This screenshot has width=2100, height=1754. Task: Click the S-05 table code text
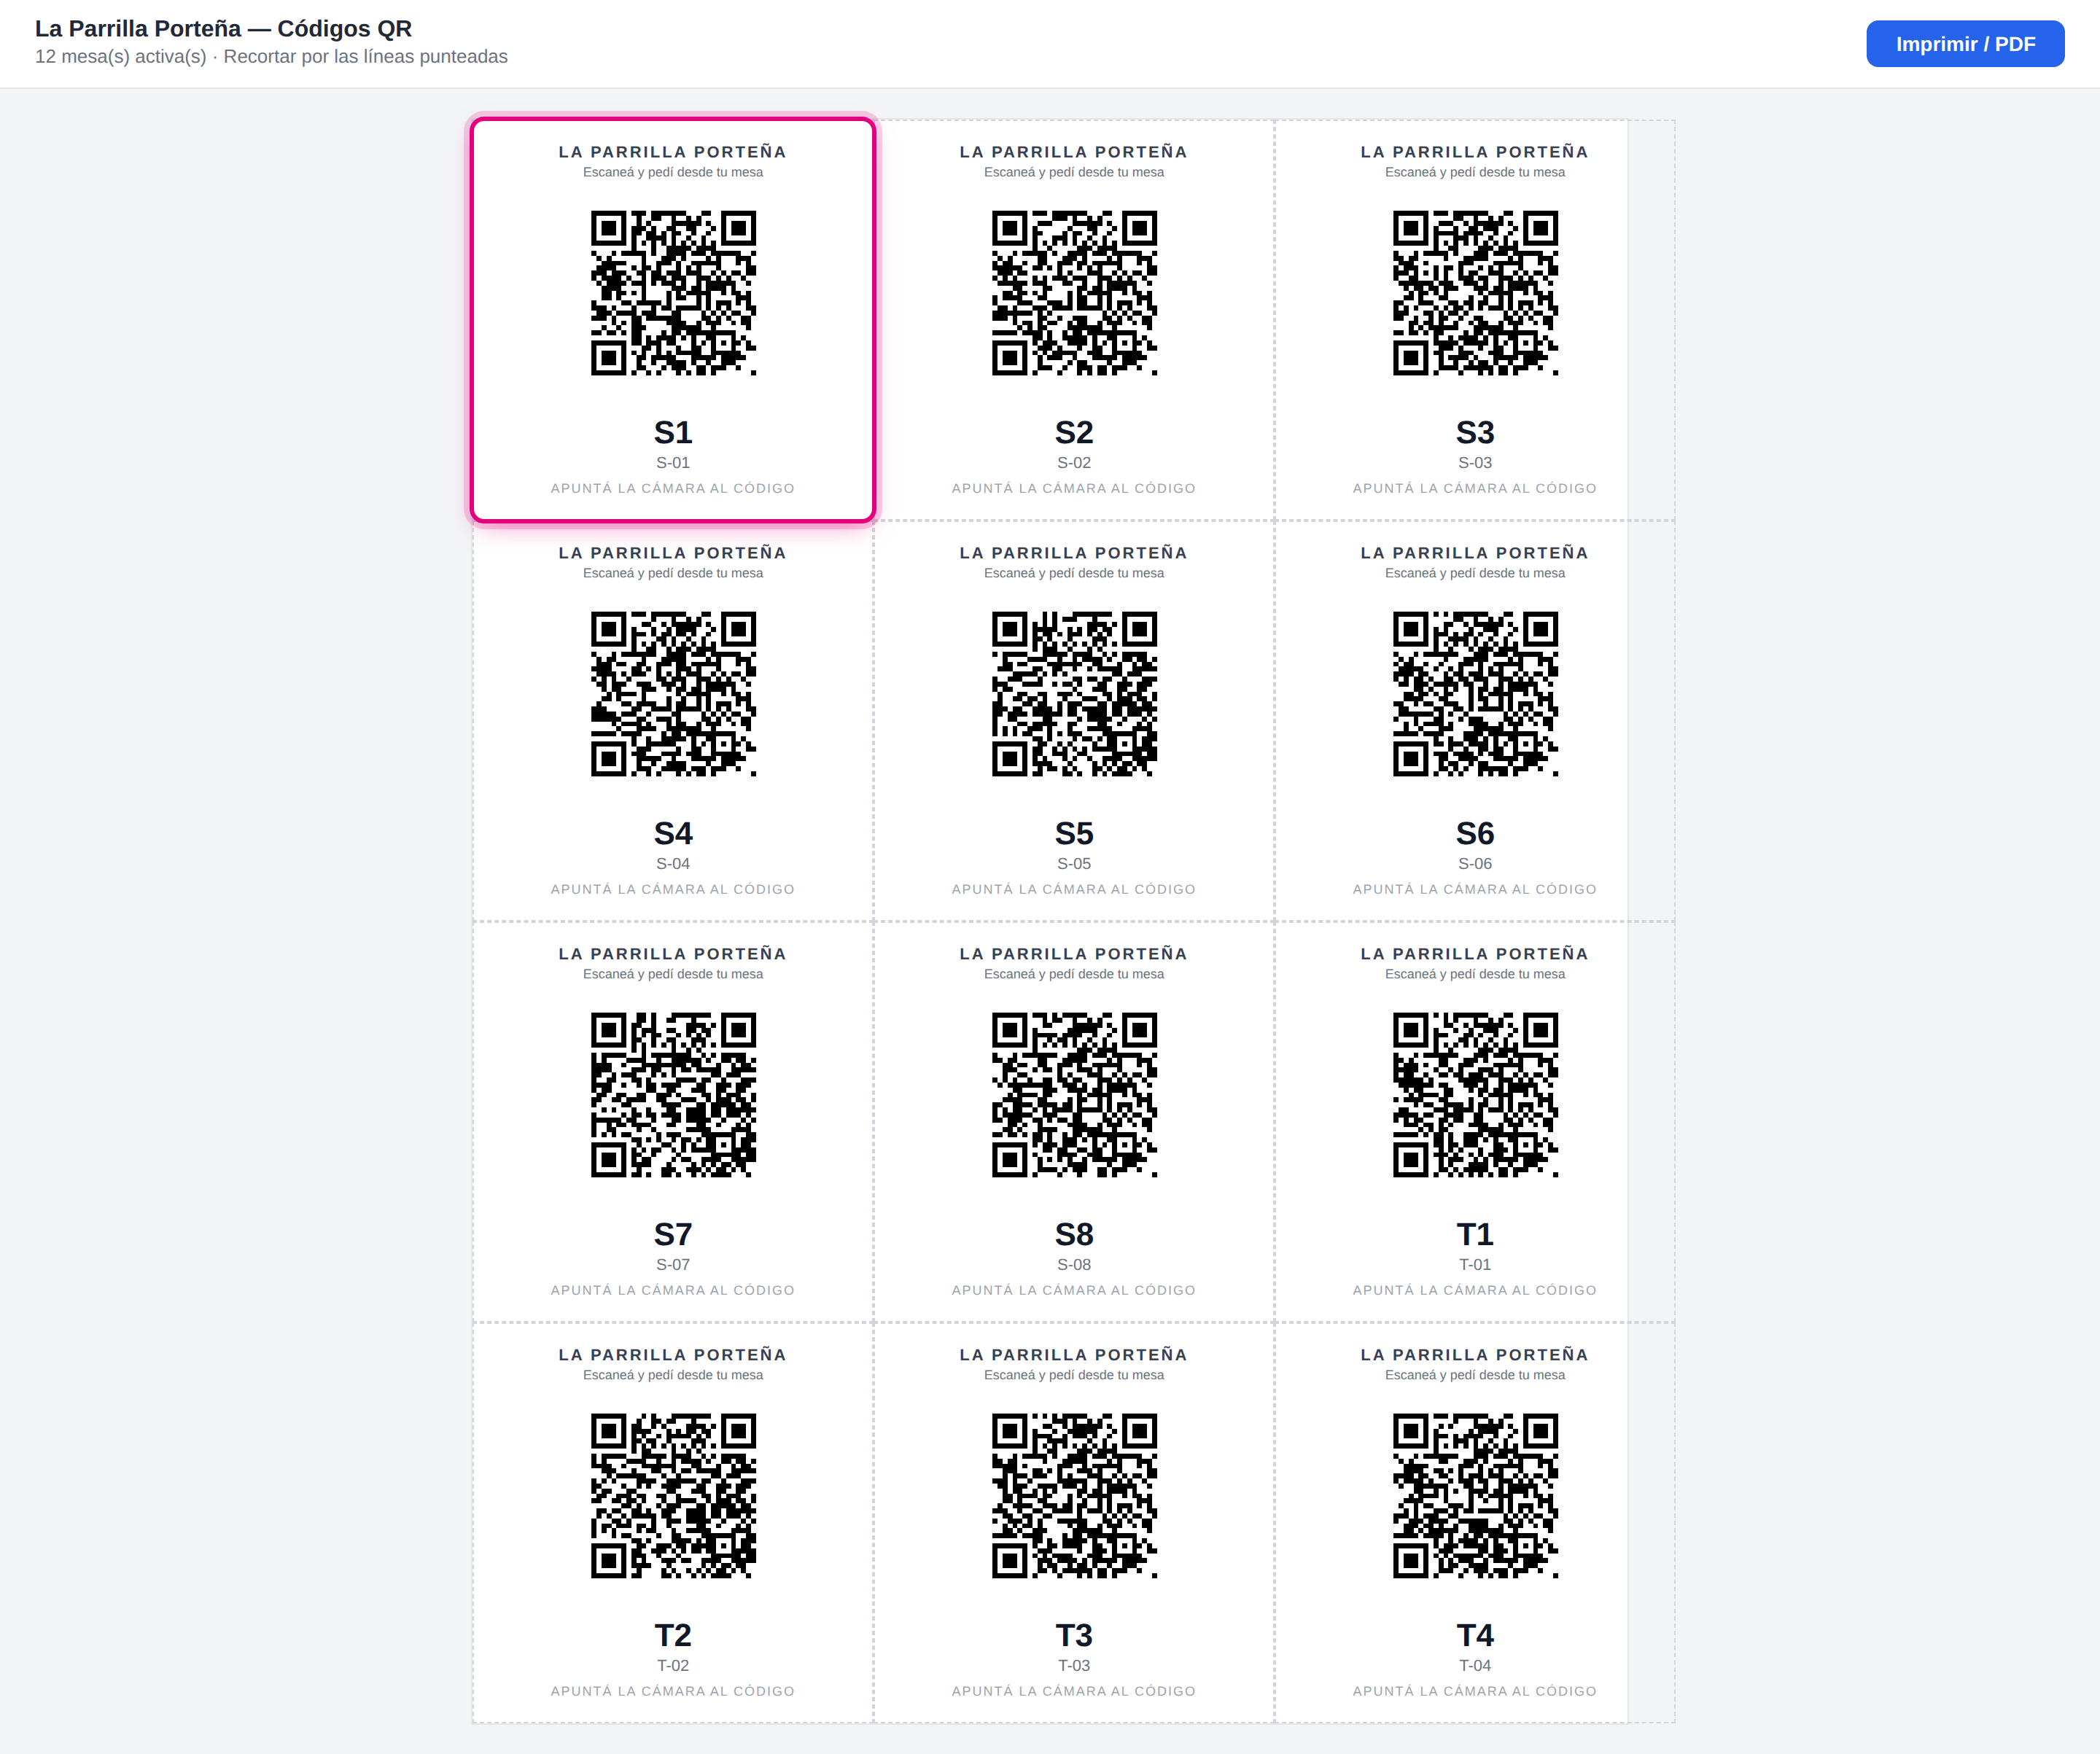[1074, 863]
